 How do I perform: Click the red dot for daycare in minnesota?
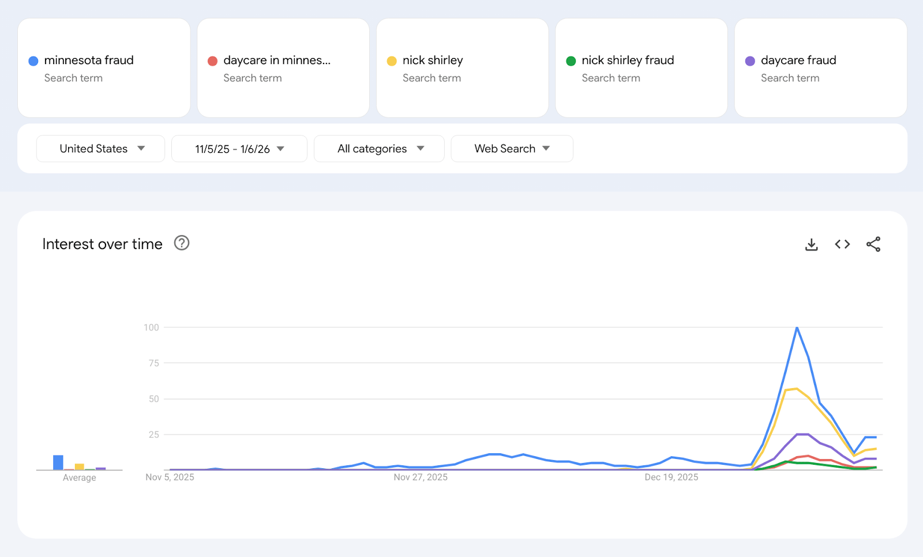click(212, 61)
